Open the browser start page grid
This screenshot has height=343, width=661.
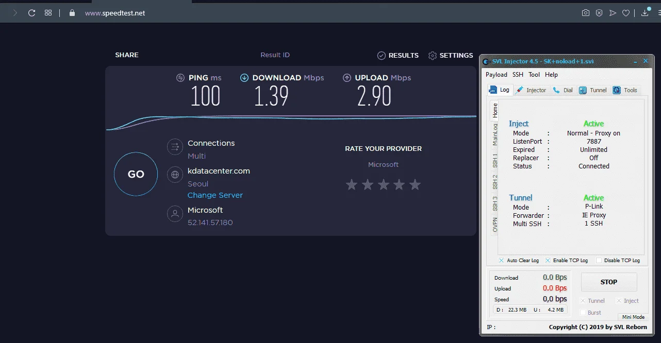[x=48, y=13]
